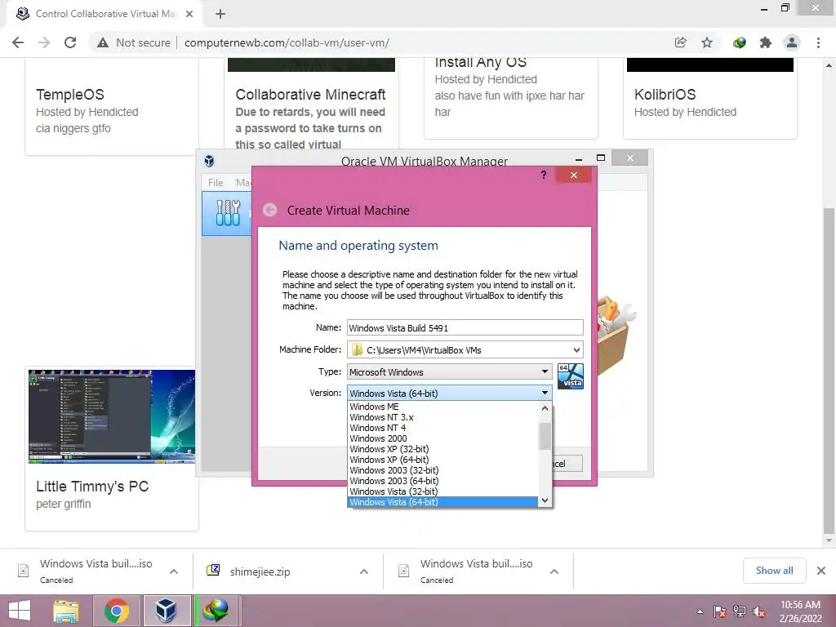
Task: Open the Extensions puzzle icon
Action: click(766, 42)
